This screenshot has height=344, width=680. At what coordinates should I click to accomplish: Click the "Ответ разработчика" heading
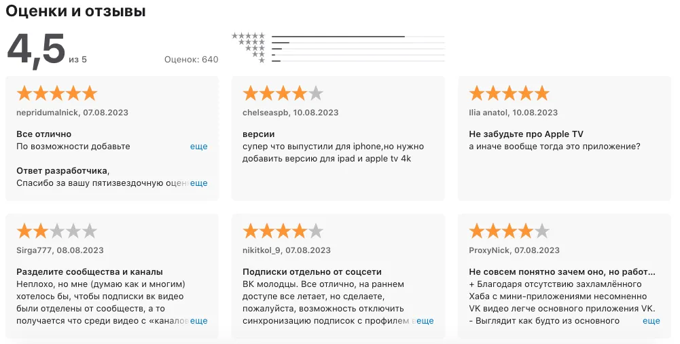62,171
